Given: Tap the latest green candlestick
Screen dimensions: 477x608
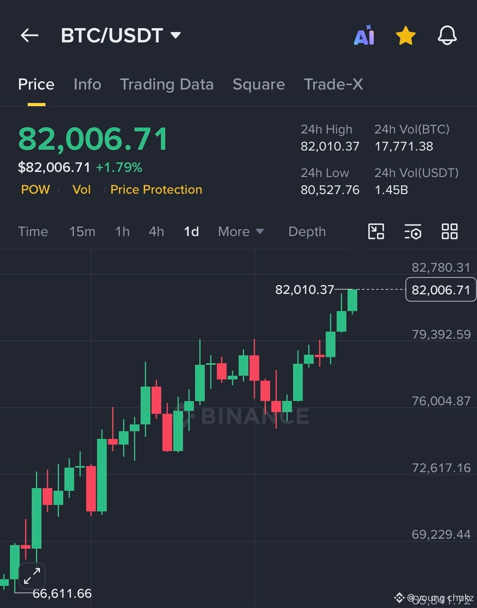Looking at the screenshot, I should (x=352, y=300).
